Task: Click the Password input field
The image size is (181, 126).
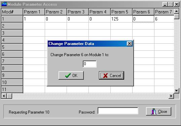Action: pyautogui.click(x=118, y=111)
